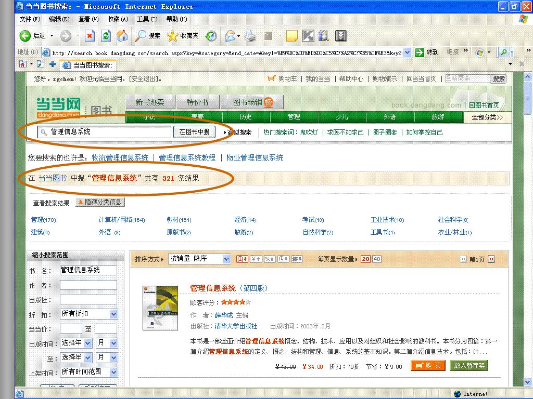Screen dimensions: 533x399
Task: Click the 在图书中搜 search button
Action: click(195, 131)
